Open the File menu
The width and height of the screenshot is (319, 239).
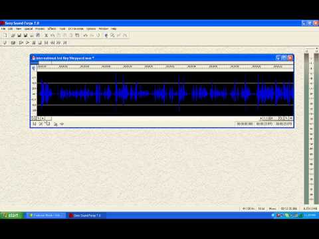tap(3, 29)
